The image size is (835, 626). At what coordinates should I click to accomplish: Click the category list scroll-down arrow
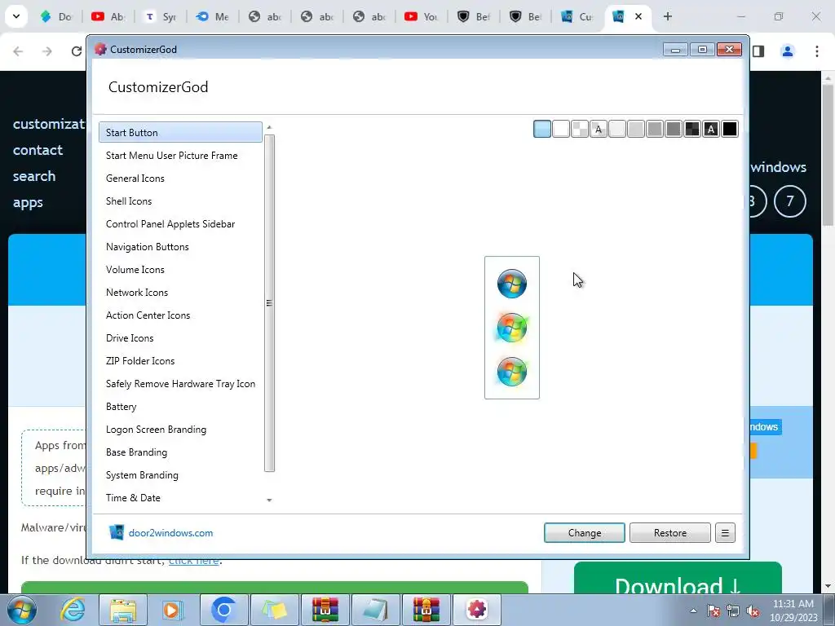(x=269, y=500)
